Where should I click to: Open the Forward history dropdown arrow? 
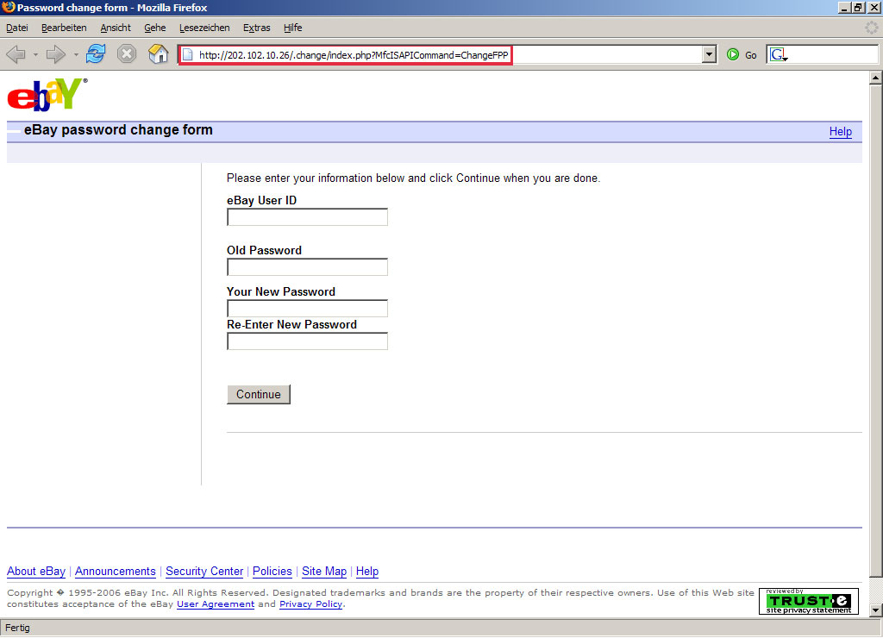(76, 55)
